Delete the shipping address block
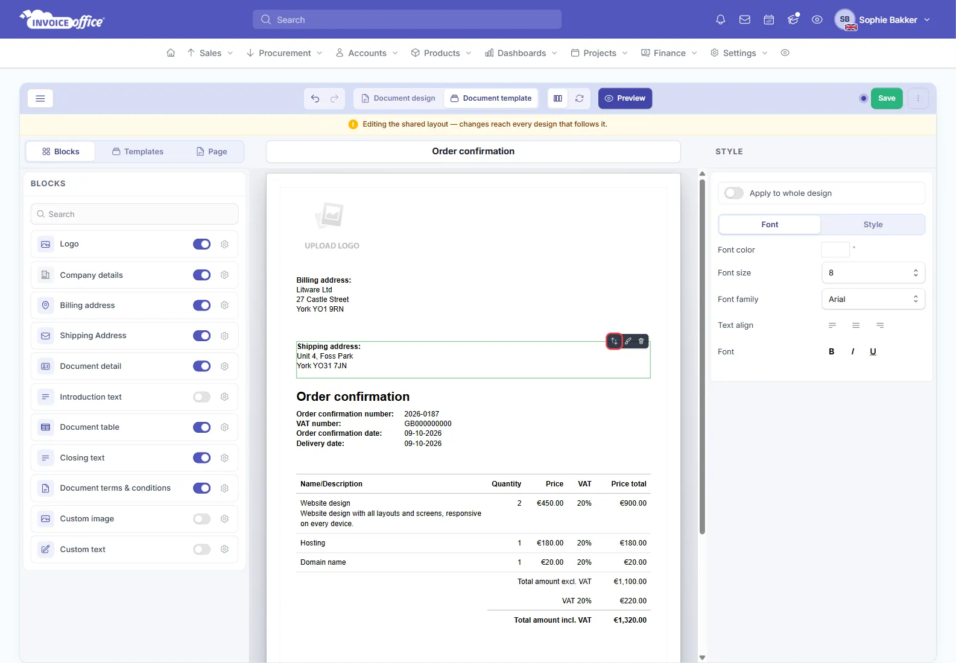This screenshot has width=956, height=663. click(x=641, y=341)
